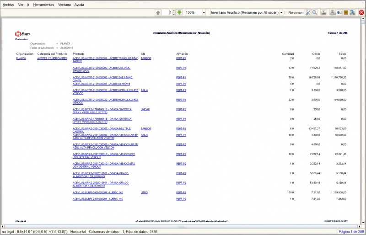Image resolution: width=366 pixels, height=235 pixels.
Task: Close the report with the red X icon
Action: (x=361, y=13)
